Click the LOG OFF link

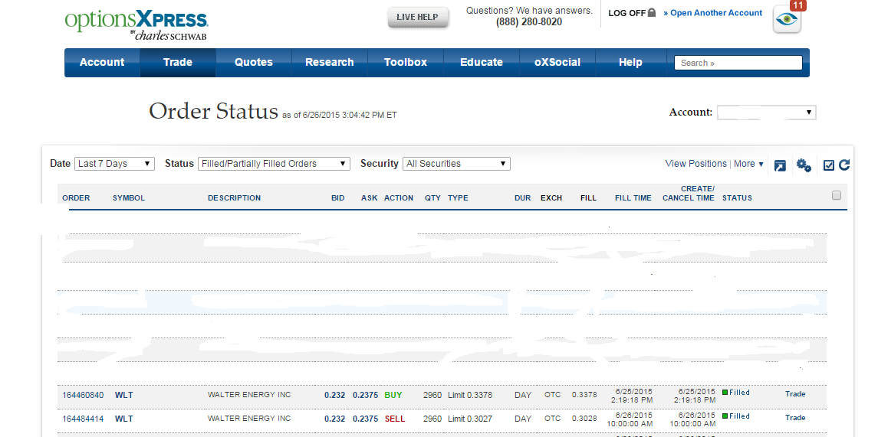click(x=627, y=13)
